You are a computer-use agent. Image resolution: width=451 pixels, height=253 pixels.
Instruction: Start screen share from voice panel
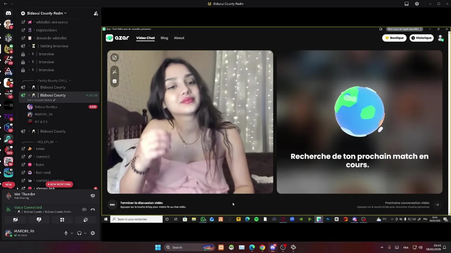[x=39, y=220]
